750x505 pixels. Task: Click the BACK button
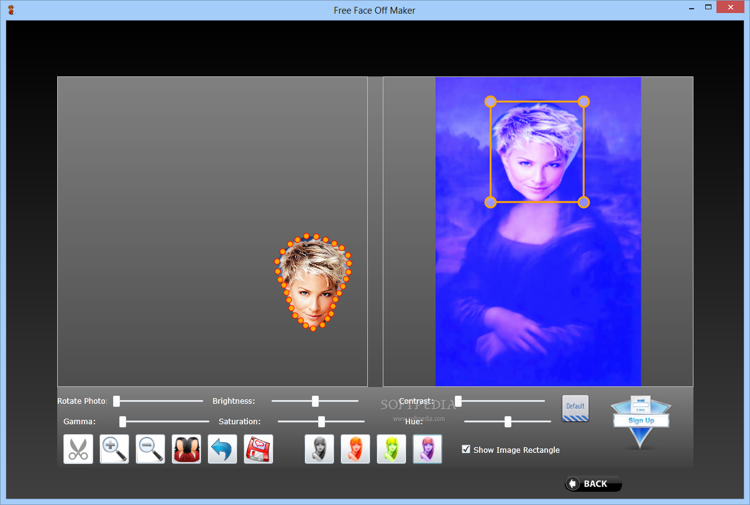593,484
